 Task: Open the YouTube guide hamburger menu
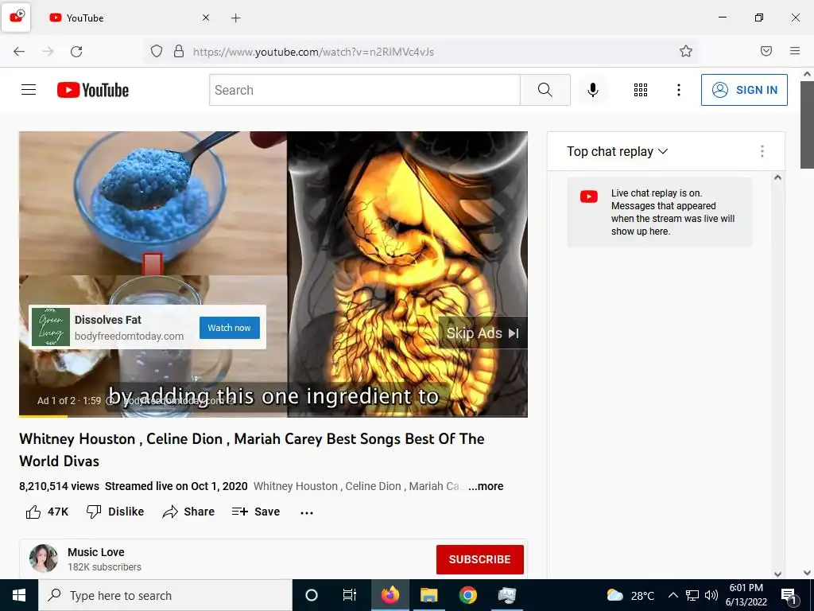click(29, 90)
